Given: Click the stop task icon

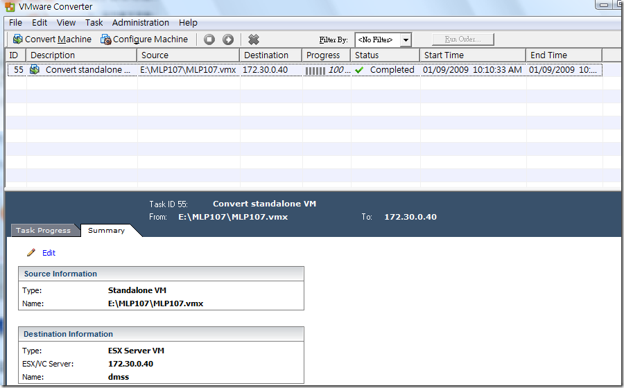Looking at the screenshot, I should pyautogui.click(x=209, y=39).
